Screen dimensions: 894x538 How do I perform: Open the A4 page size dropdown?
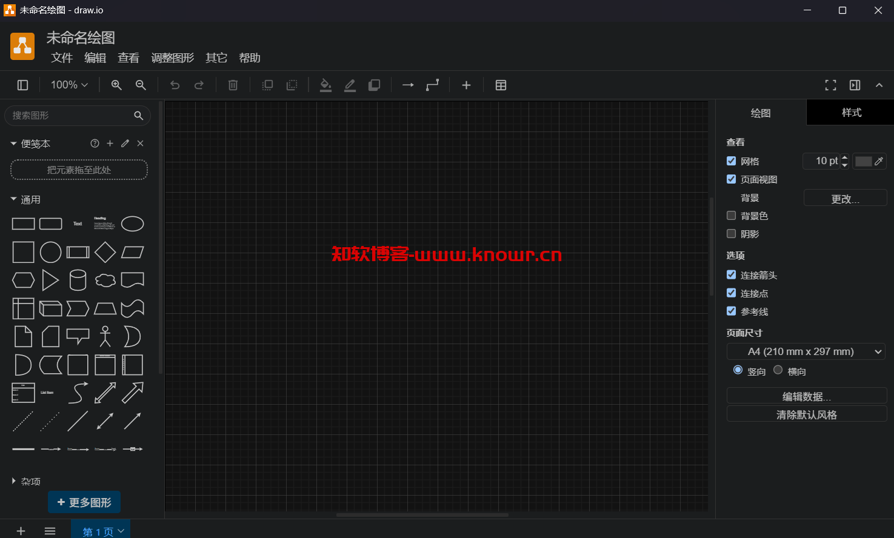pos(806,351)
